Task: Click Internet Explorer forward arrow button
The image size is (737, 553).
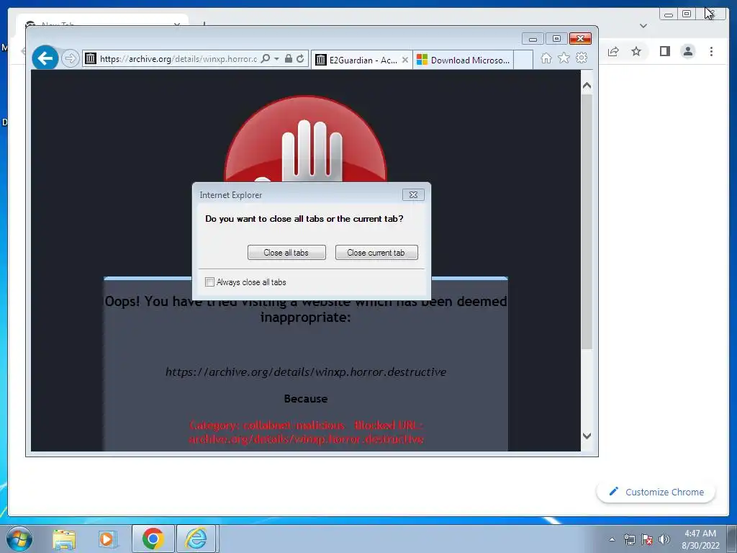Action: tap(70, 59)
